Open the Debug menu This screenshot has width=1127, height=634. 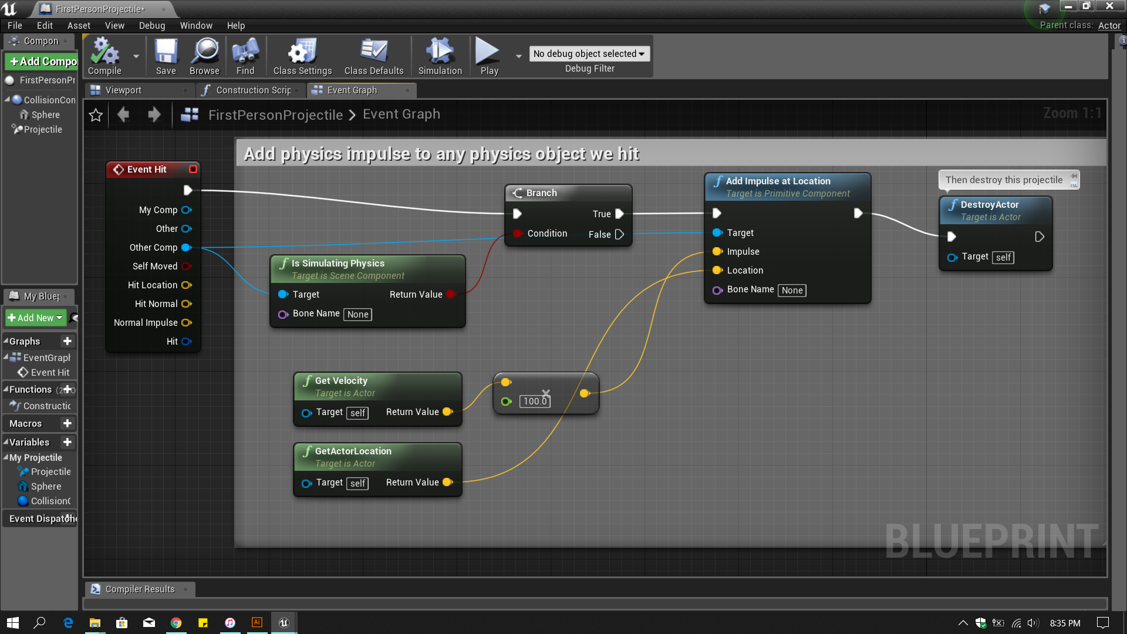[x=151, y=26]
